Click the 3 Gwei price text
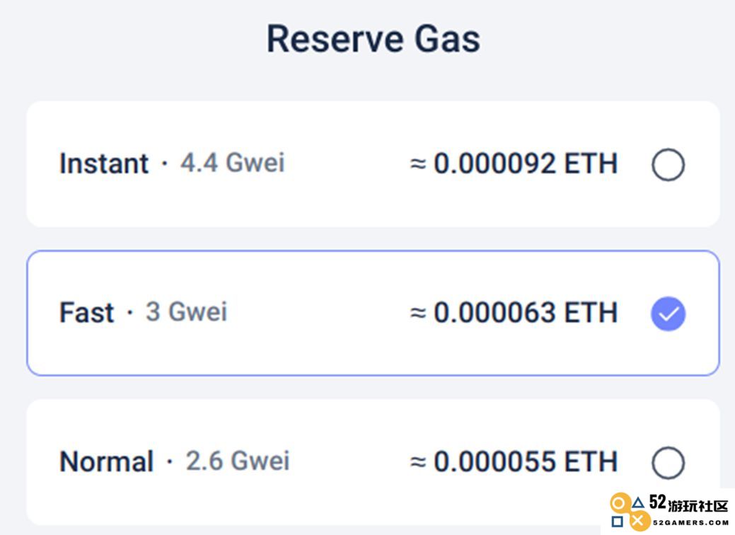Screen dimensions: 735x535 (187, 312)
